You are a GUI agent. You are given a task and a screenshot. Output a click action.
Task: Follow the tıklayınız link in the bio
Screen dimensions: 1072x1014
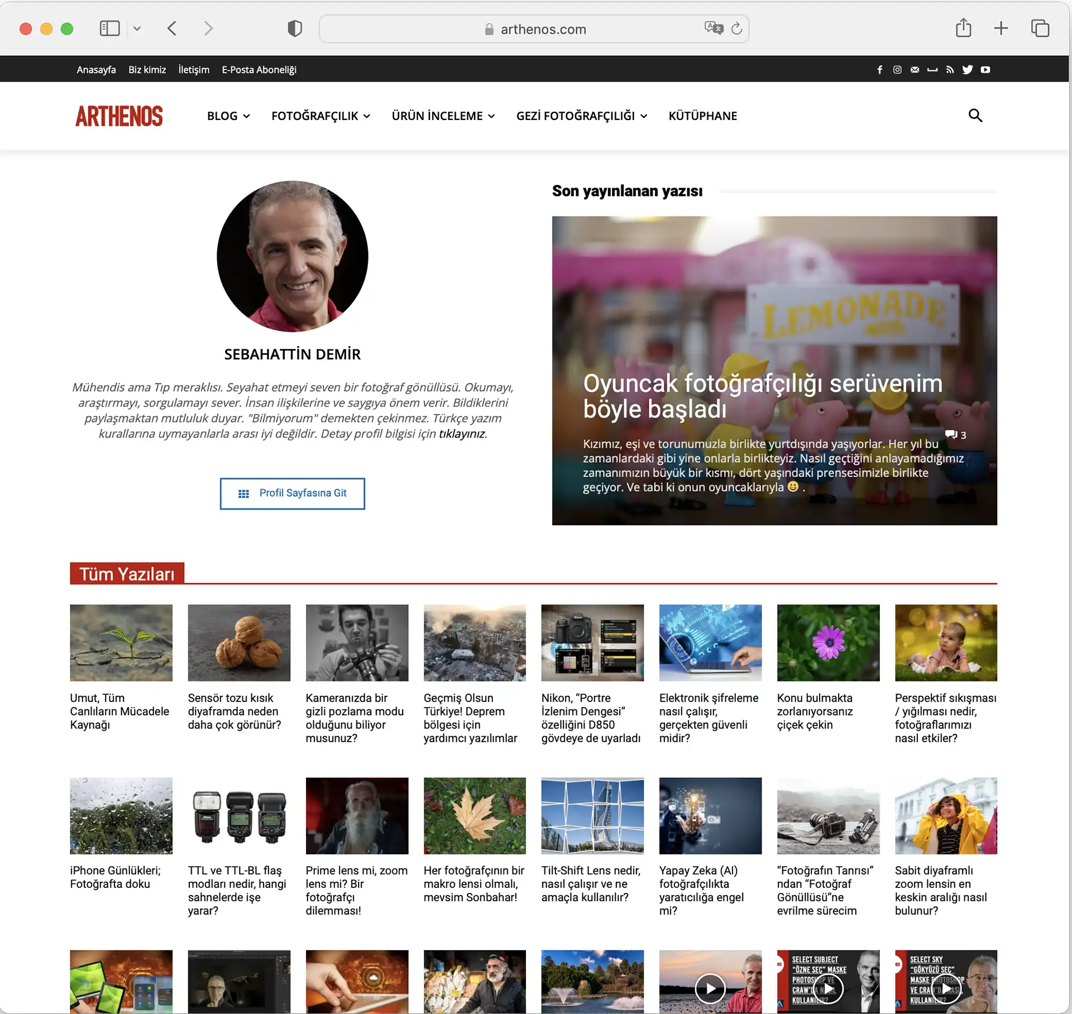pyautogui.click(x=462, y=434)
